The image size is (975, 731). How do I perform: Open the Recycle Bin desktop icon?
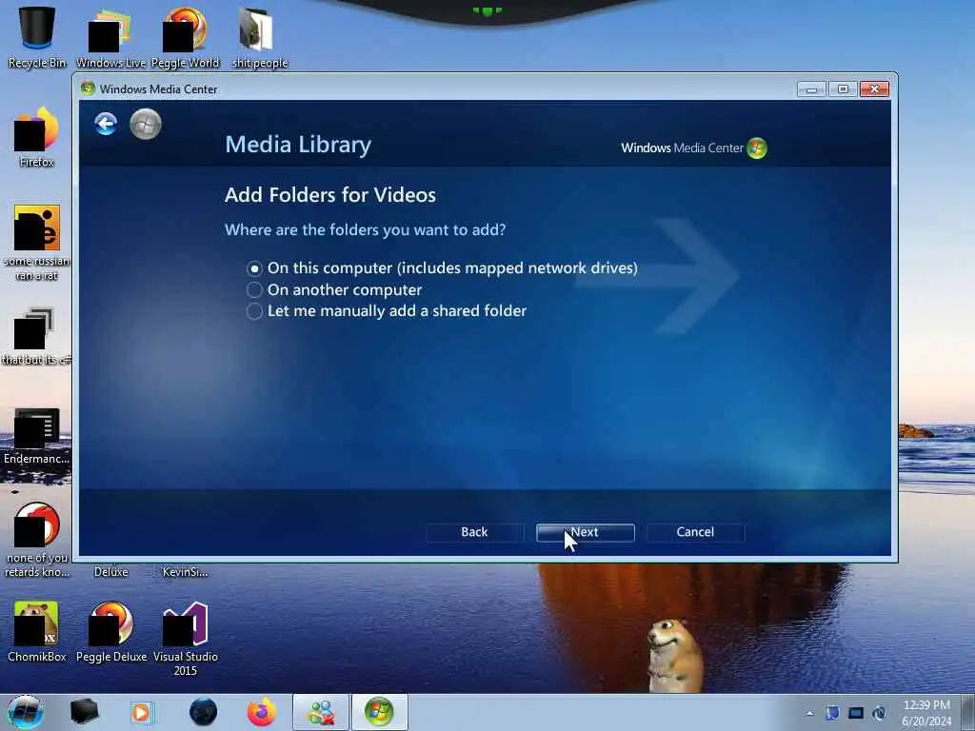tap(37, 37)
